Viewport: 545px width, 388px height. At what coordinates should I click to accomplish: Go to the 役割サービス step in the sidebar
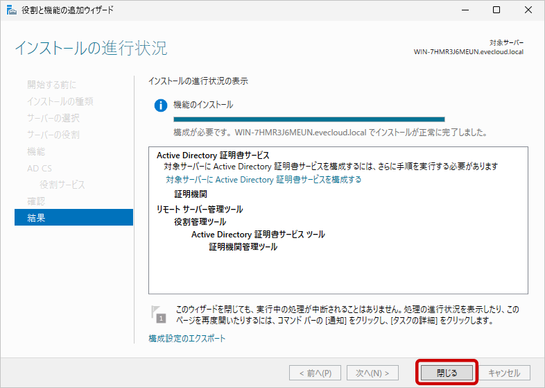pos(62,184)
